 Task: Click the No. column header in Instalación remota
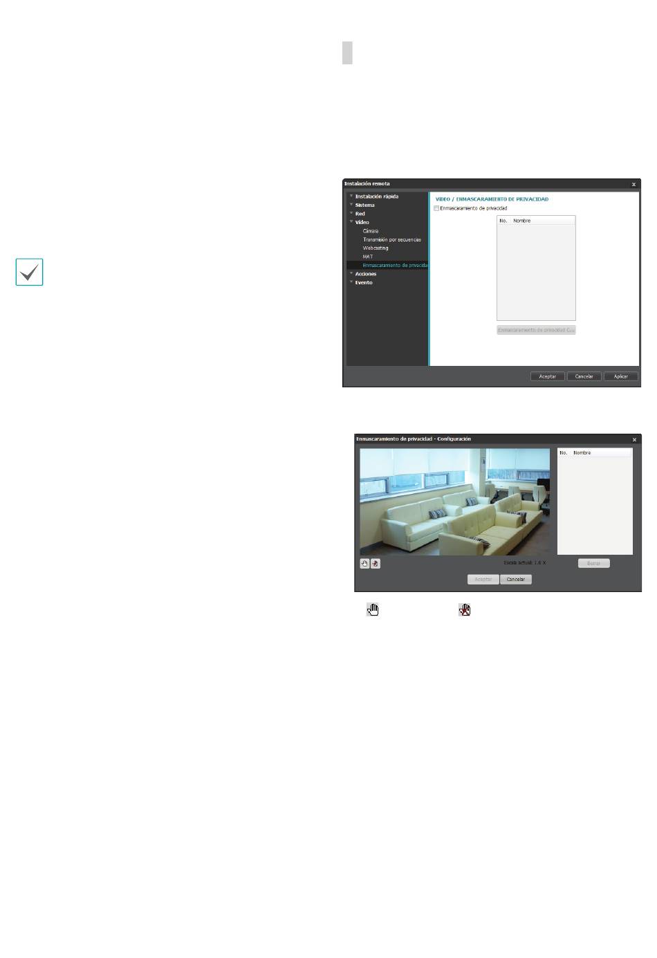tap(503, 221)
